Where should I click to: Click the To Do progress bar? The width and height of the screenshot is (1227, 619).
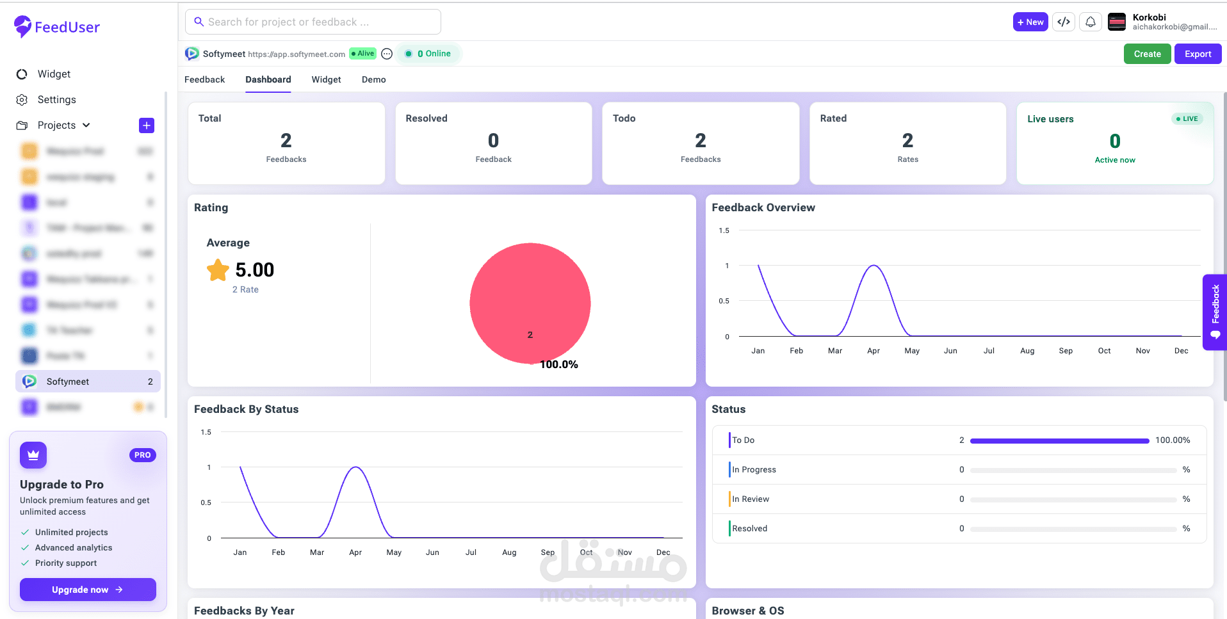click(x=1060, y=440)
